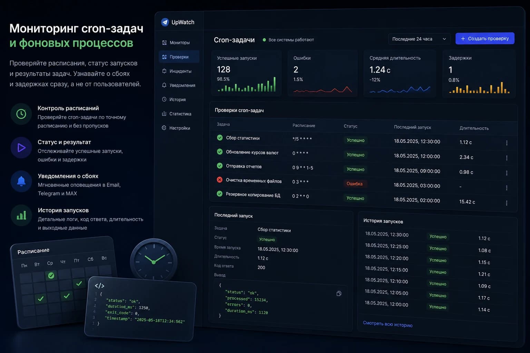Click the Мониторы sidebar icon

click(x=164, y=43)
